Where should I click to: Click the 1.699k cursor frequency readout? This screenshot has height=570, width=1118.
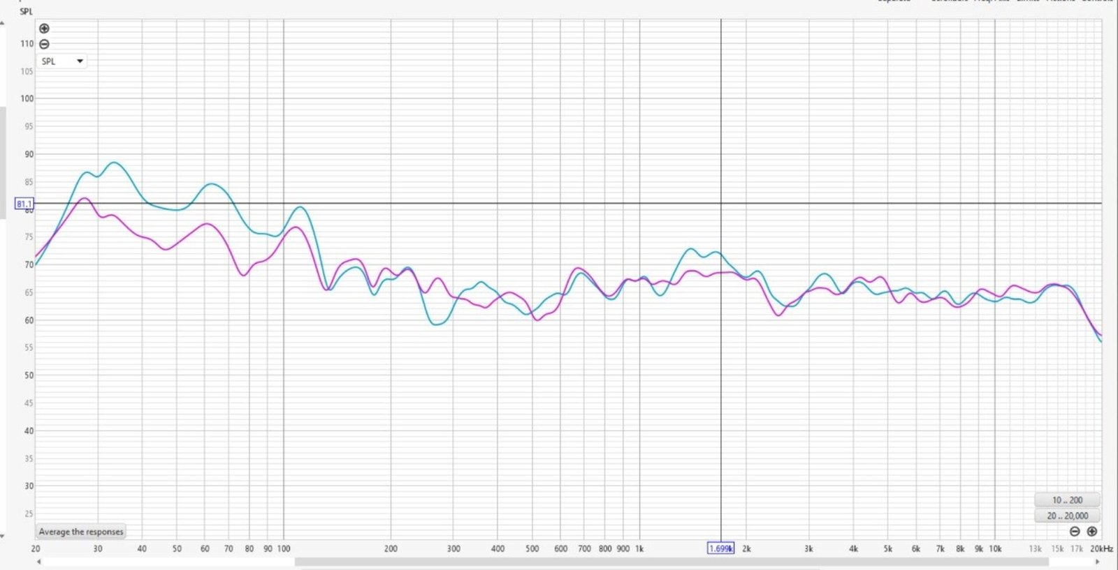(x=720, y=548)
